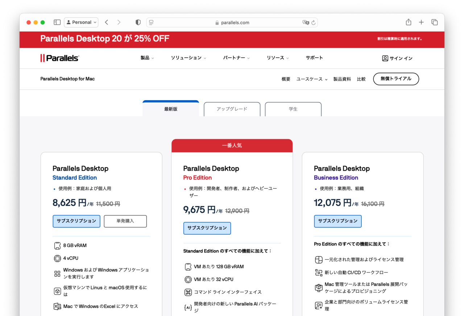The width and height of the screenshot is (464, 316).
Task: Expand the パートナー menu
Action: click(x=236, y=58)
